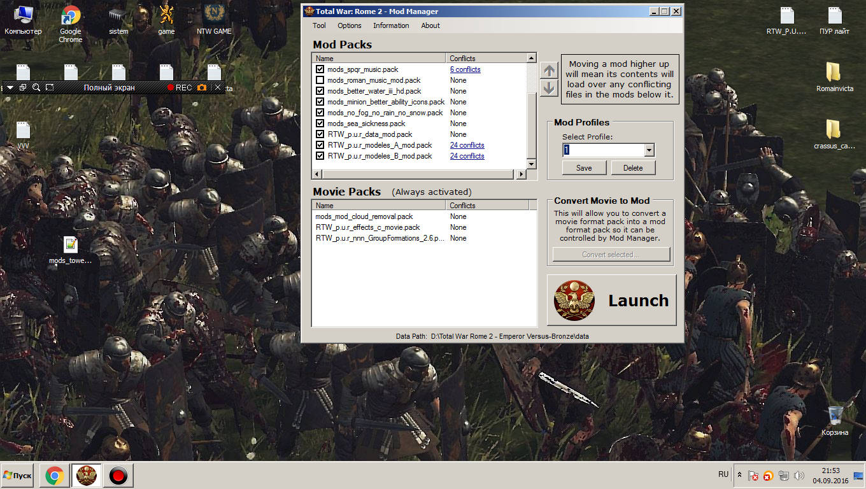Move selected mod up with arrow icon
Image resolution: width=866 pixels, height=489 pixels.
549,70
